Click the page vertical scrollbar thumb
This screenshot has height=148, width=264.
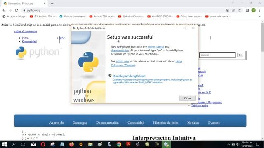pyautogui.click(x=262, y=37)
